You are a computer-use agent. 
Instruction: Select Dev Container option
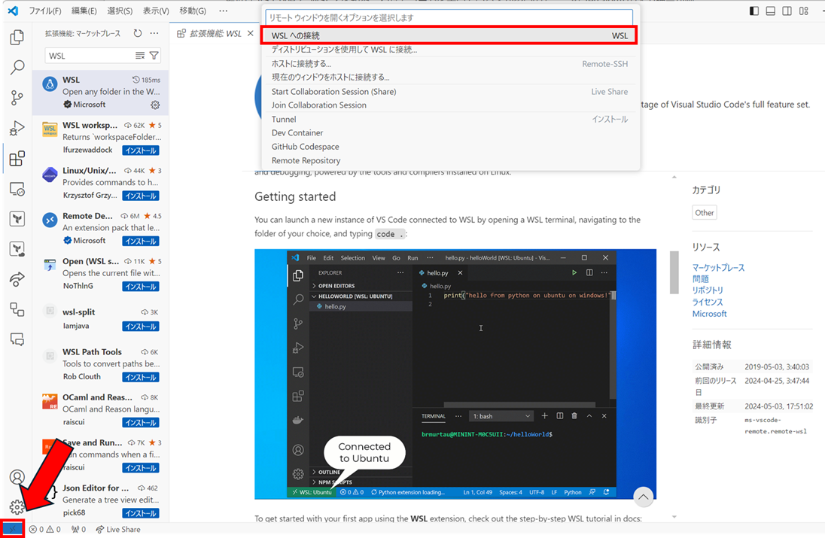450,133
